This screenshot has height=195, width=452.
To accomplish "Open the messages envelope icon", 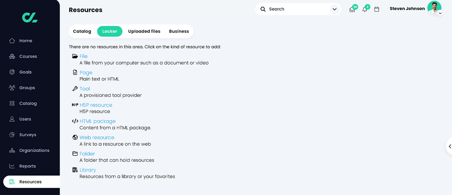I will 352,9.
